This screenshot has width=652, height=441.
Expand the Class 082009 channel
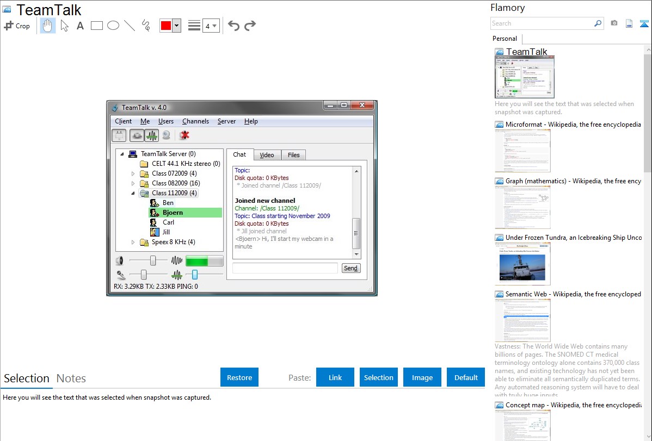(x=133, y=183)
